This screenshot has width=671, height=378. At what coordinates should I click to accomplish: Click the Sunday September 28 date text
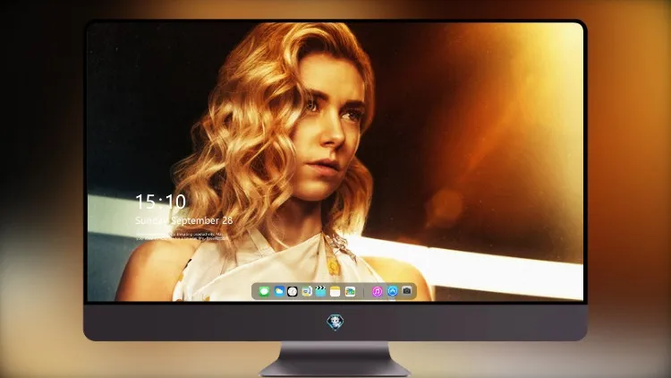[x=184, y=220]
